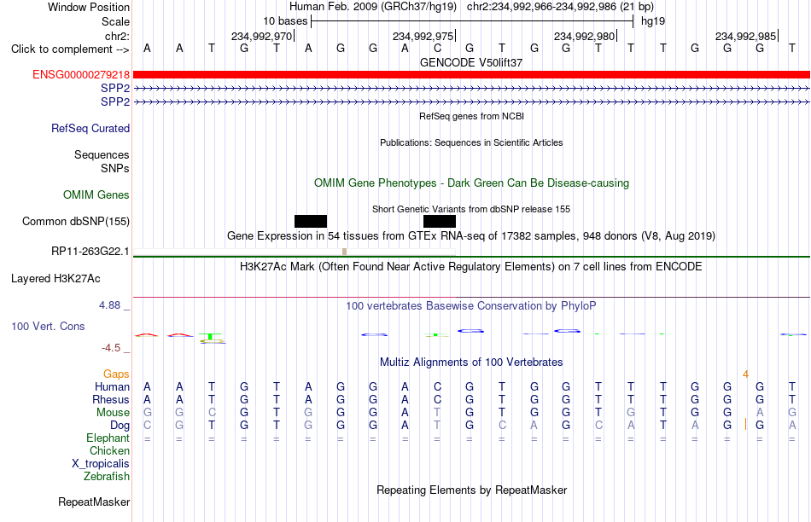
Task: Select the Elephant alignment row label
Action: point(108,438)
